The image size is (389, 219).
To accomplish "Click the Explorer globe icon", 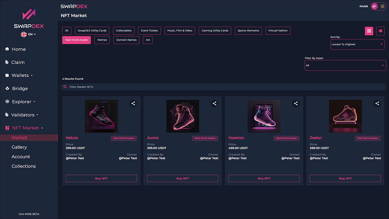I will coord(7,102).
